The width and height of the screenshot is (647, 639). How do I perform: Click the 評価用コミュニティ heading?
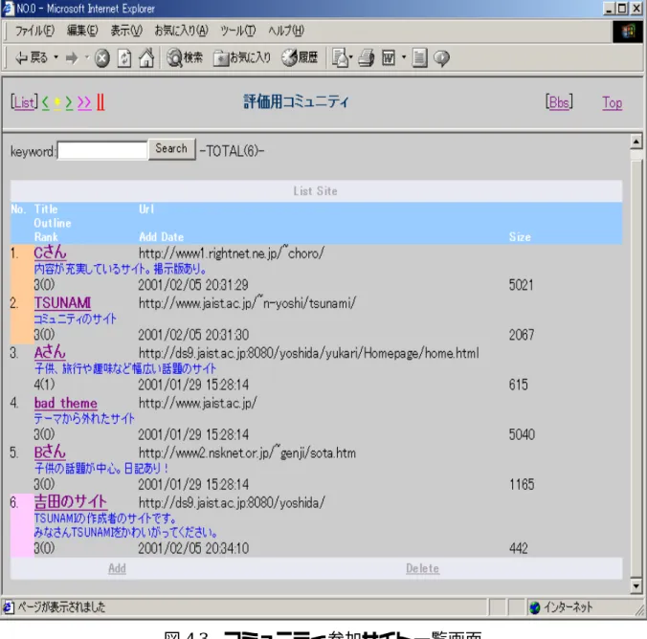[x=296, y=101]
